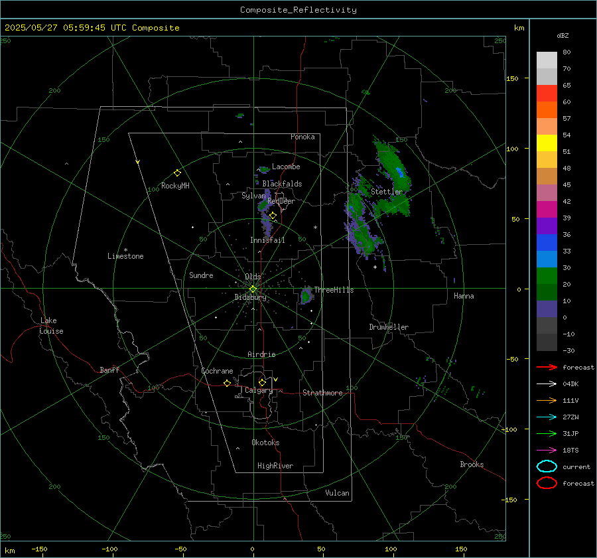Select the Innisfail town label
Screen dimensions: 597x558
pyautogui.click(x=267, y=240)
